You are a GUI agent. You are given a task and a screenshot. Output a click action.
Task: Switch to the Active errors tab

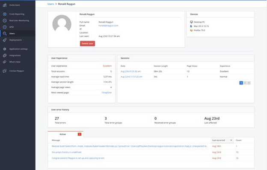click(x=65, y=134)
